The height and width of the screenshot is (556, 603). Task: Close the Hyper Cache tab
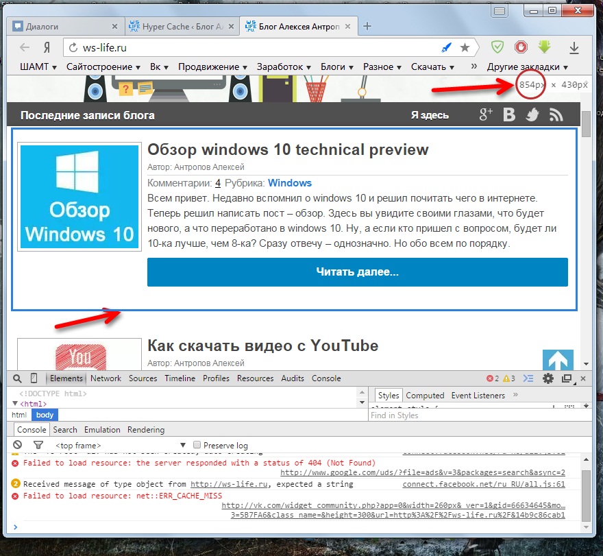click(x=231, y=27)
